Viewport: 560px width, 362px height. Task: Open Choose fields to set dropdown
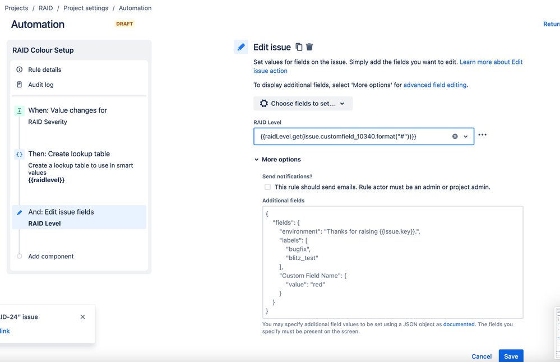(x=303, y=104)
